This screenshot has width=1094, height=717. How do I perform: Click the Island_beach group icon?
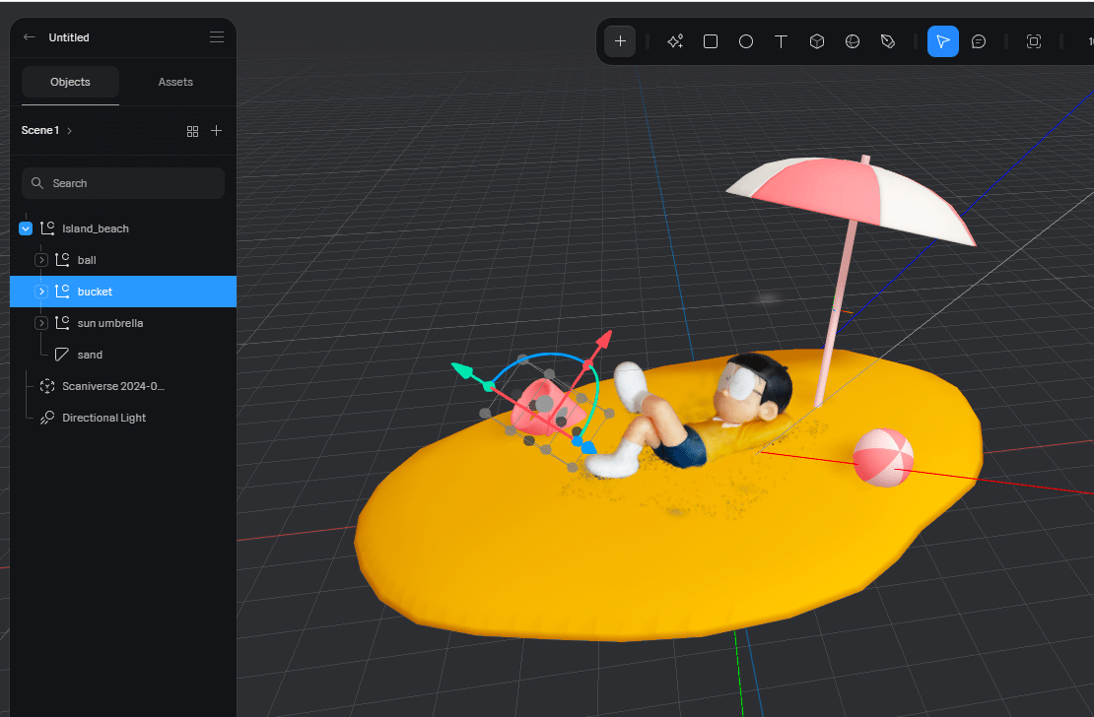tap(47, 228)
